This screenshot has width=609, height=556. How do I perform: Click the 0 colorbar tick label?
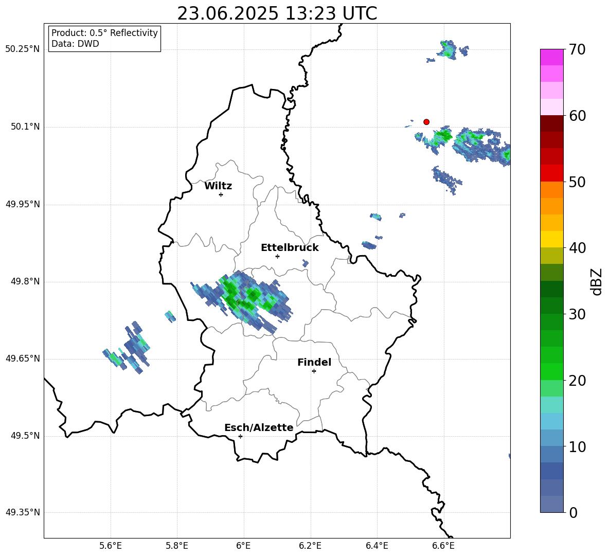tap(574, 512)
